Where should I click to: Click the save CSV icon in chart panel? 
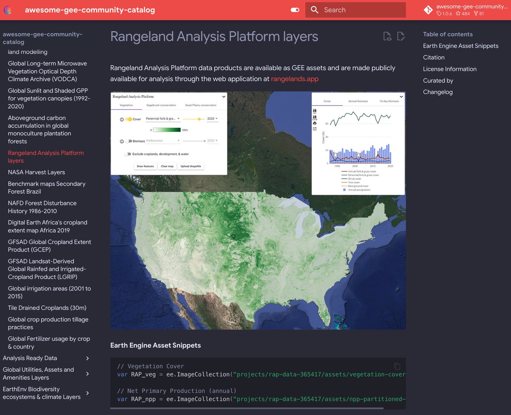point(315,111)
